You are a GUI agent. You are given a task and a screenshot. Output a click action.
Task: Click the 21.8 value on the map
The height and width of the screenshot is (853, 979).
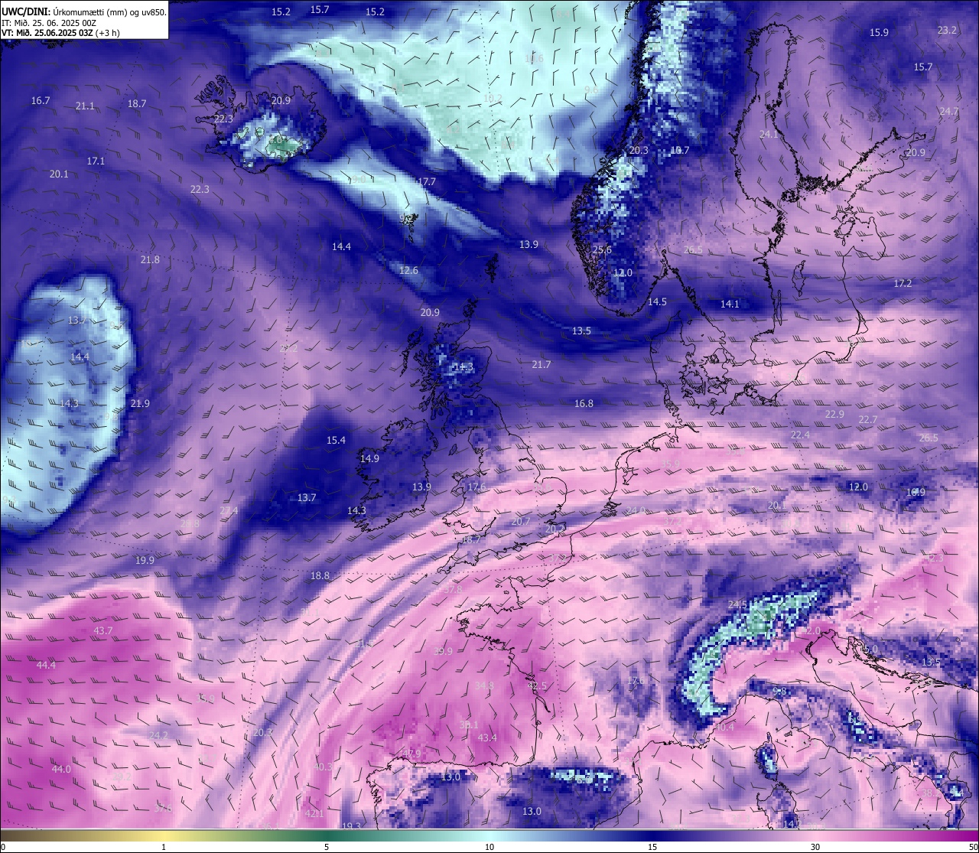tap(150, 260)
